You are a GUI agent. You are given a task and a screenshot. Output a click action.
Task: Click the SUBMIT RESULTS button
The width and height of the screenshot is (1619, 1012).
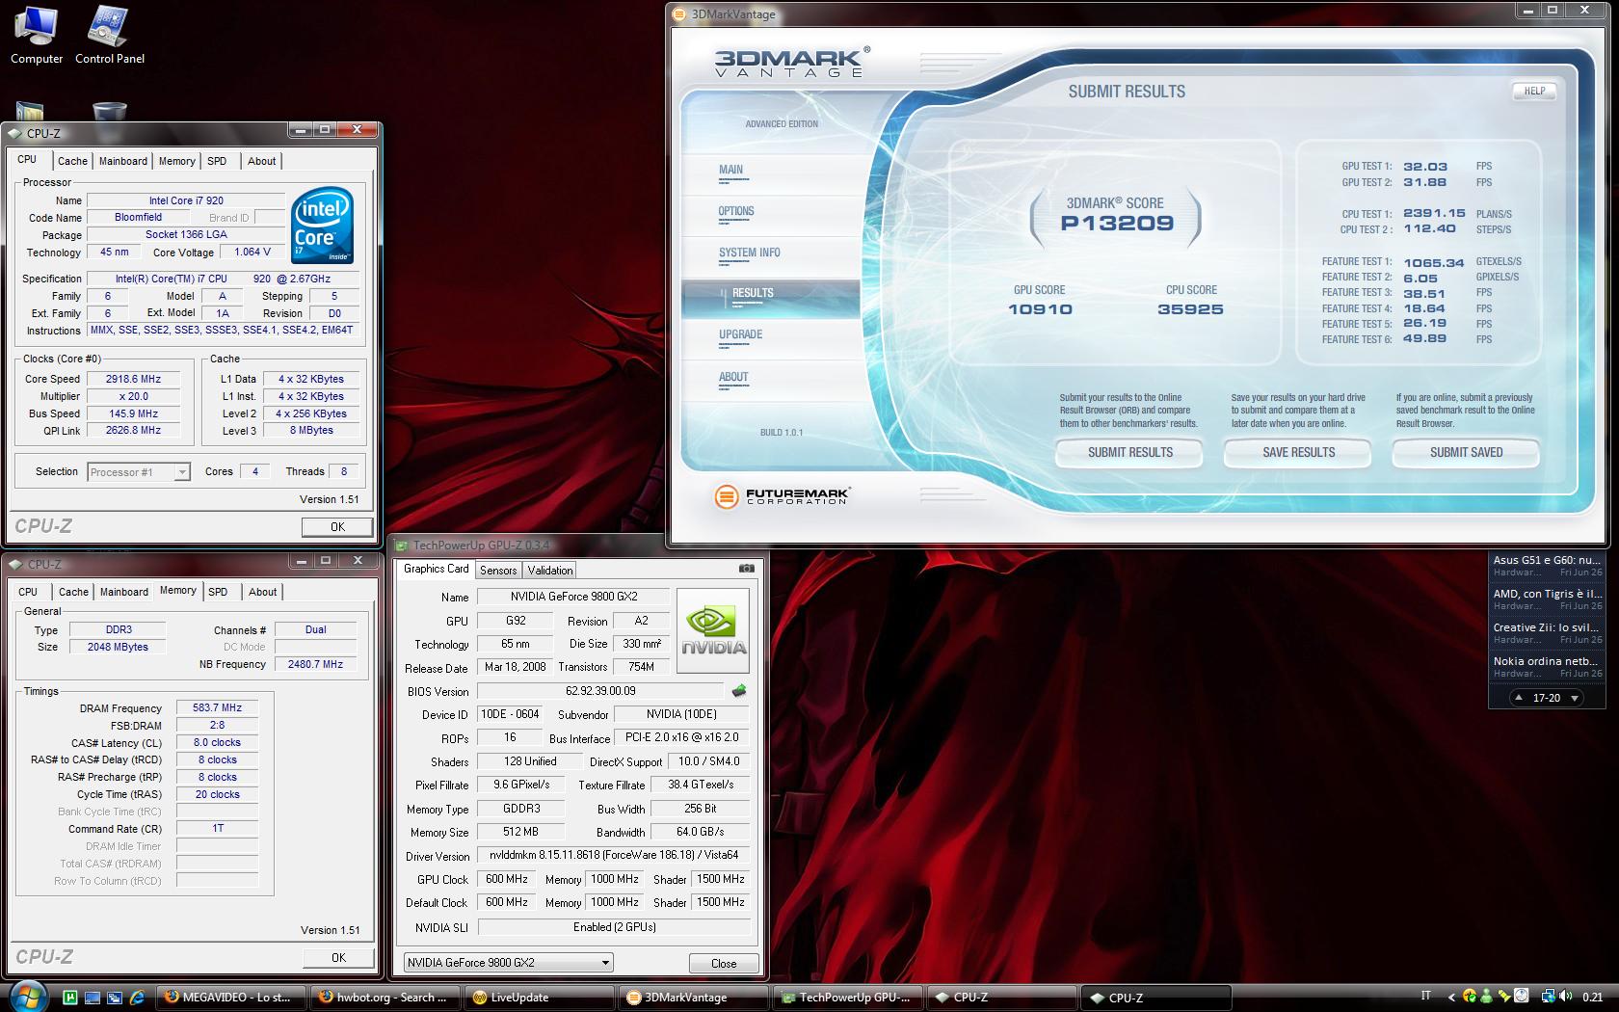tap(1129, 452)
